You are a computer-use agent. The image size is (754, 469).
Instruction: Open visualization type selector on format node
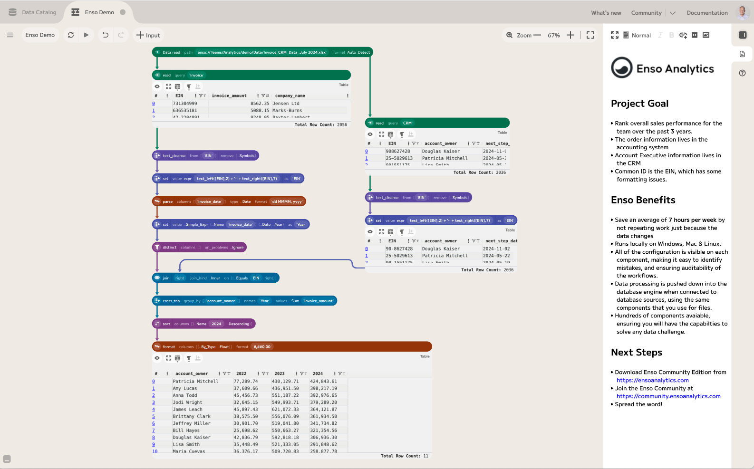pos(177,358)
